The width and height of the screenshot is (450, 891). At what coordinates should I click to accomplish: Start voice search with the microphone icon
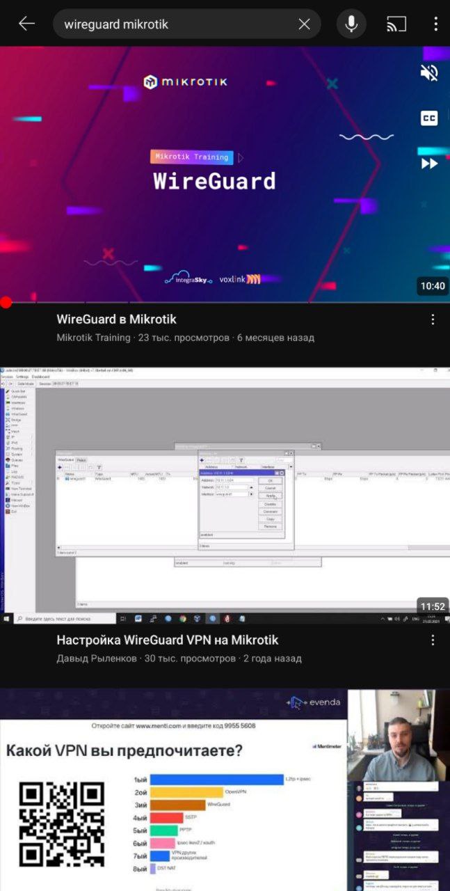pos(352,24)
